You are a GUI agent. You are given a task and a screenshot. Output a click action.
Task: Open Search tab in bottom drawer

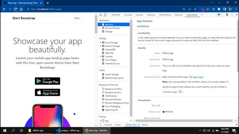[x=145, y=125]
